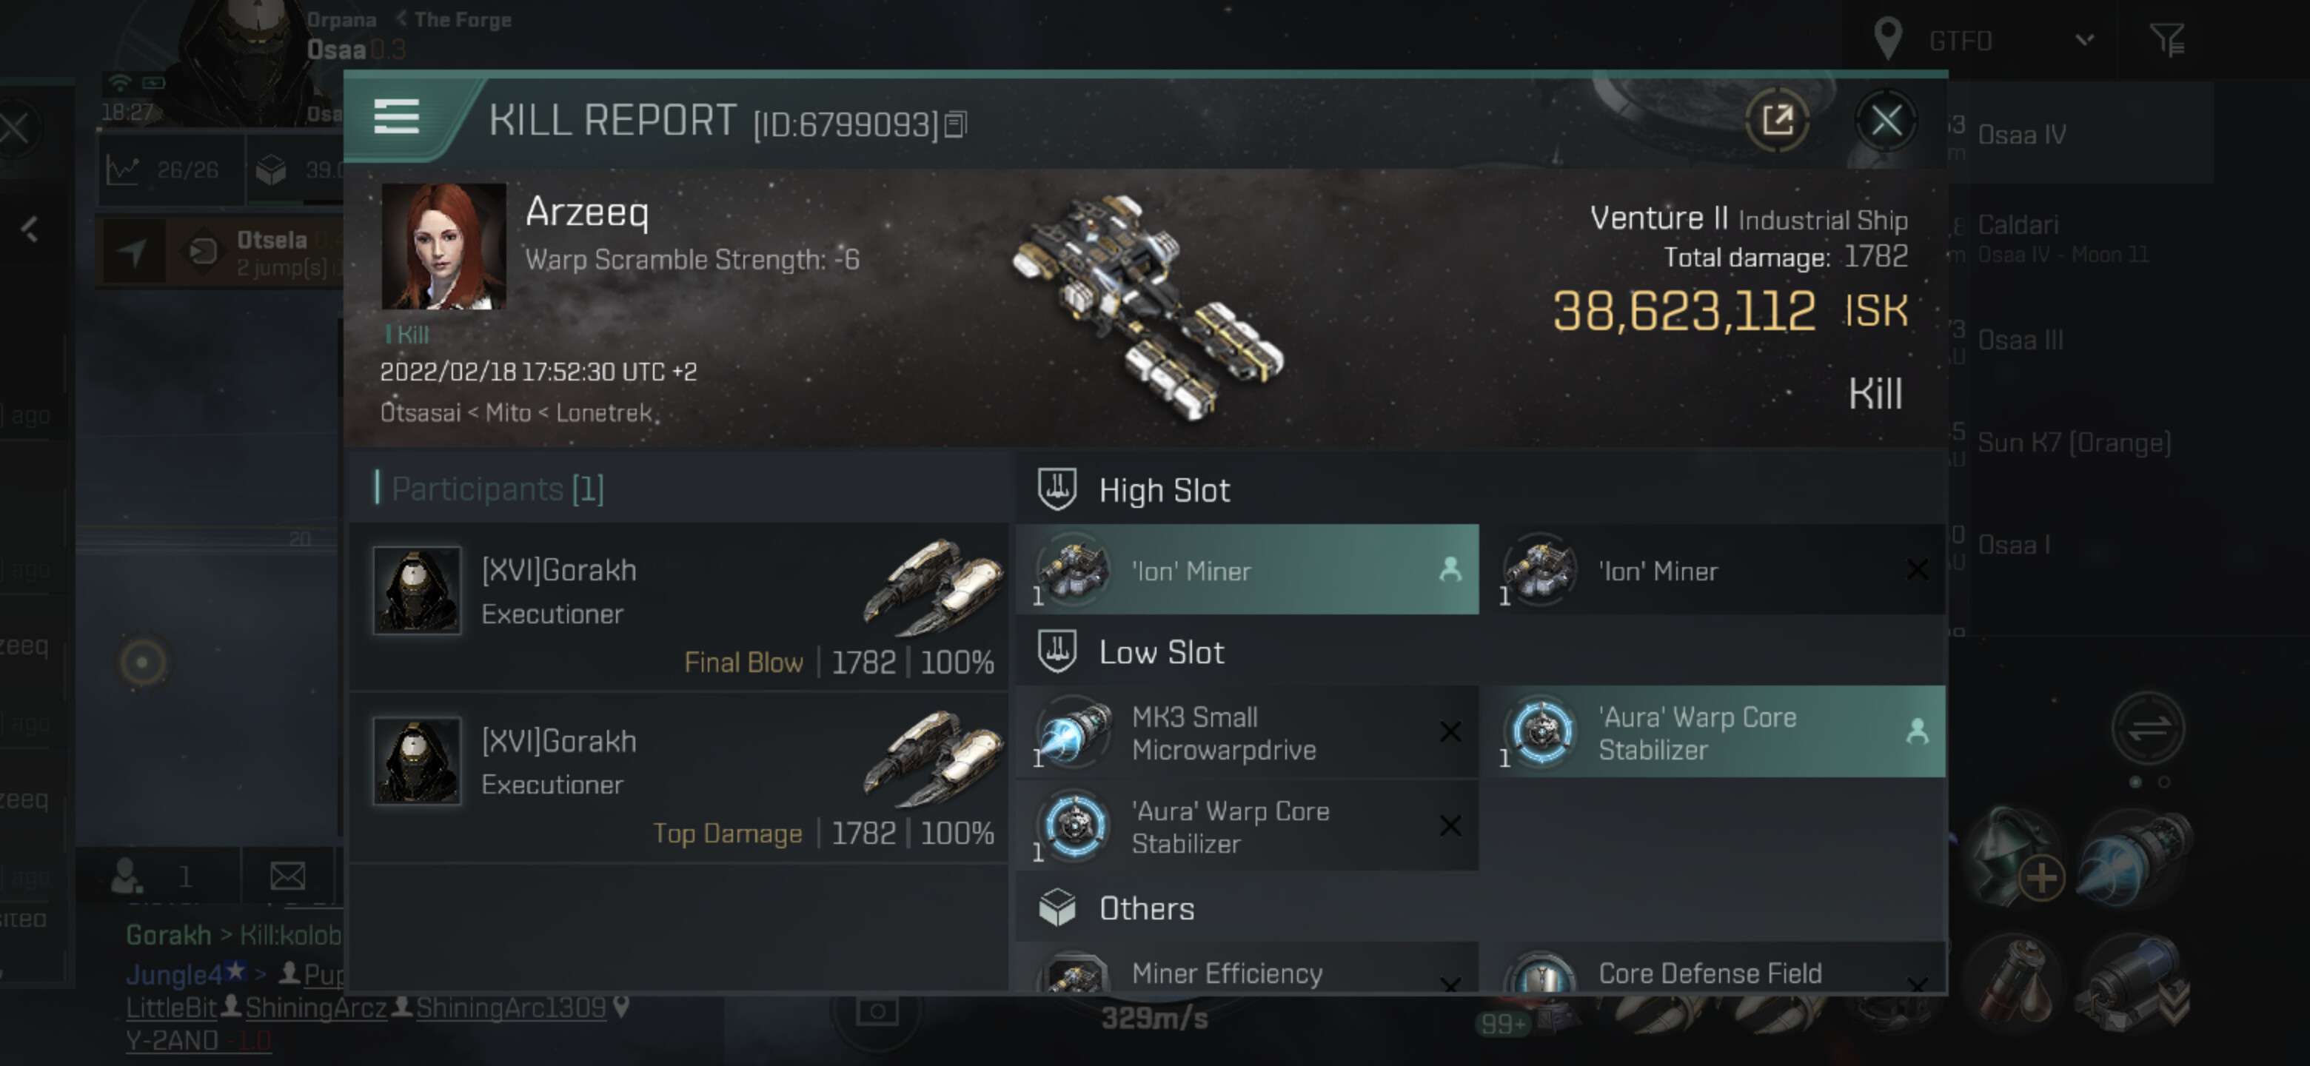Viewport: 2310px width, 1066px height.
Task: Collapse the Low Slot section
Action: click(1161, 651)
